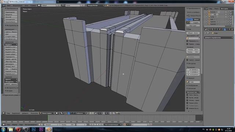Click the 3D cursor X location field
The width and height of the screenshot is (235, 132).
(193, 70)
